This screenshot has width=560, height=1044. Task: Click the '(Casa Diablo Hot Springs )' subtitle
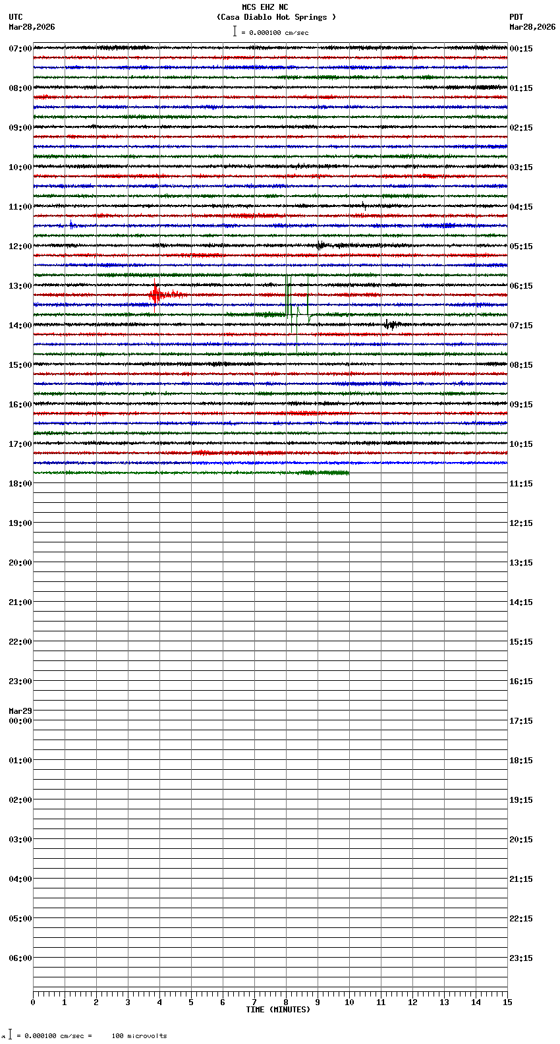[x=277, y=17]
